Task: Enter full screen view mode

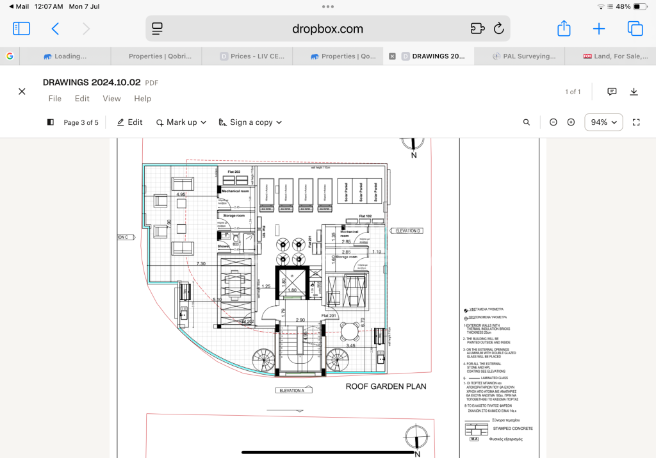Action: point(636,122)
